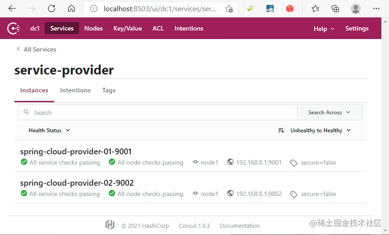Open Settings in nav bar

point(357,28)
